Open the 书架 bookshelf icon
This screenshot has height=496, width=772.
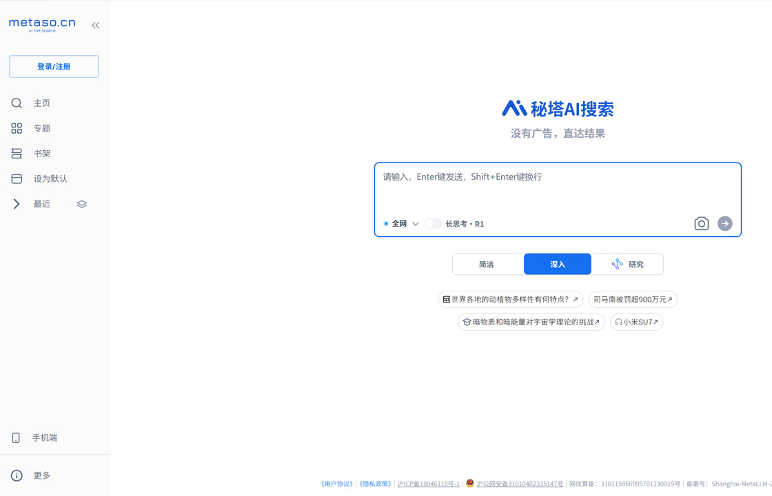17,154
